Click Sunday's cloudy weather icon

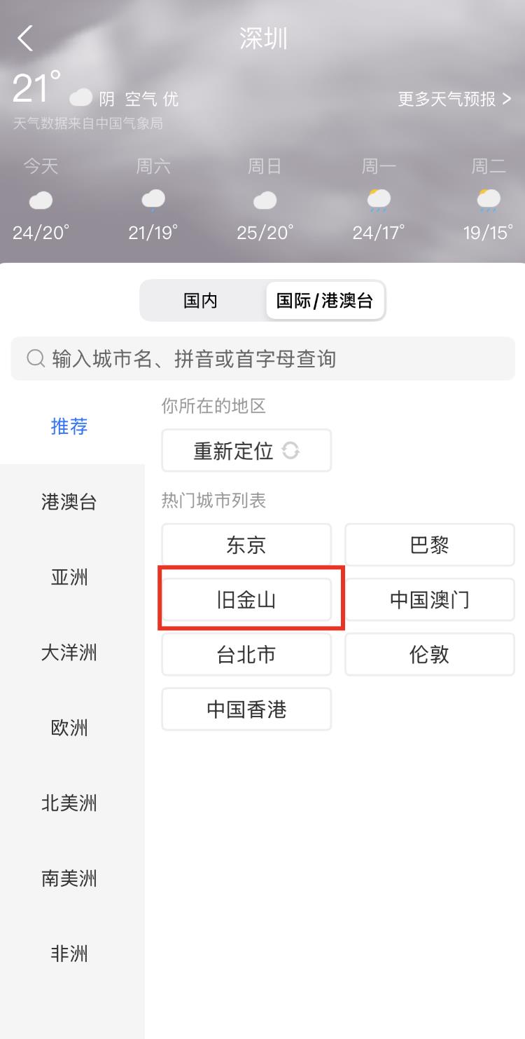264,200
